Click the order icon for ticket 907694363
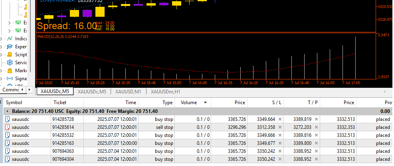Image resolution: width=394 pixels, height=166 pixels. click(x=8, y=151)
